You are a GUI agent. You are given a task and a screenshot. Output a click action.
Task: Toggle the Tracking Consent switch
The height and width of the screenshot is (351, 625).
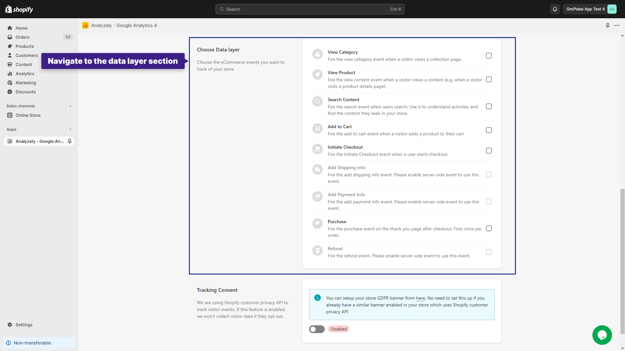click(x=317, y=329)
